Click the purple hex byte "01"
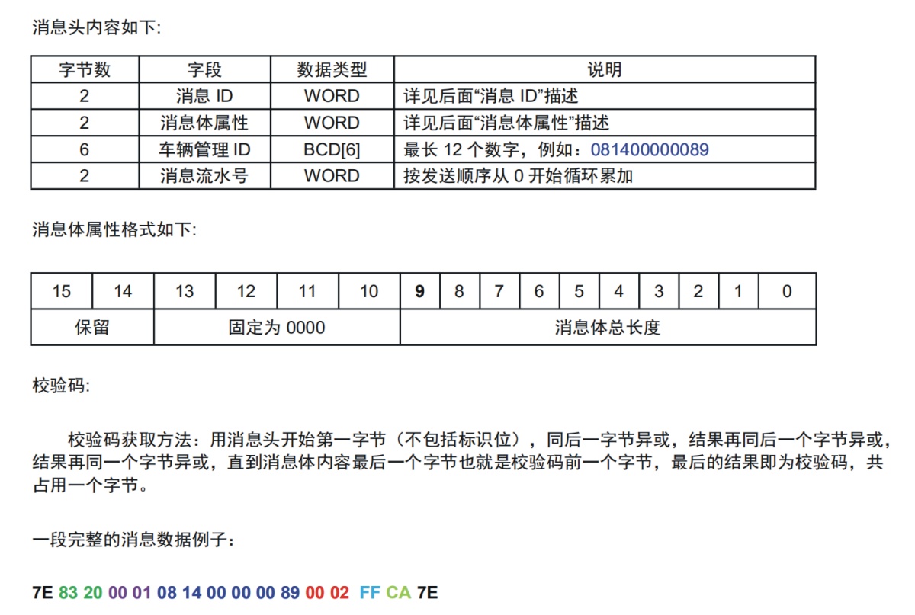915x615 pixels. point(143,593)
